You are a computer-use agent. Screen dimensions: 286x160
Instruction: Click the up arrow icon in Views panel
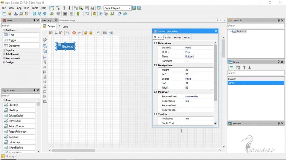(245, 68)
